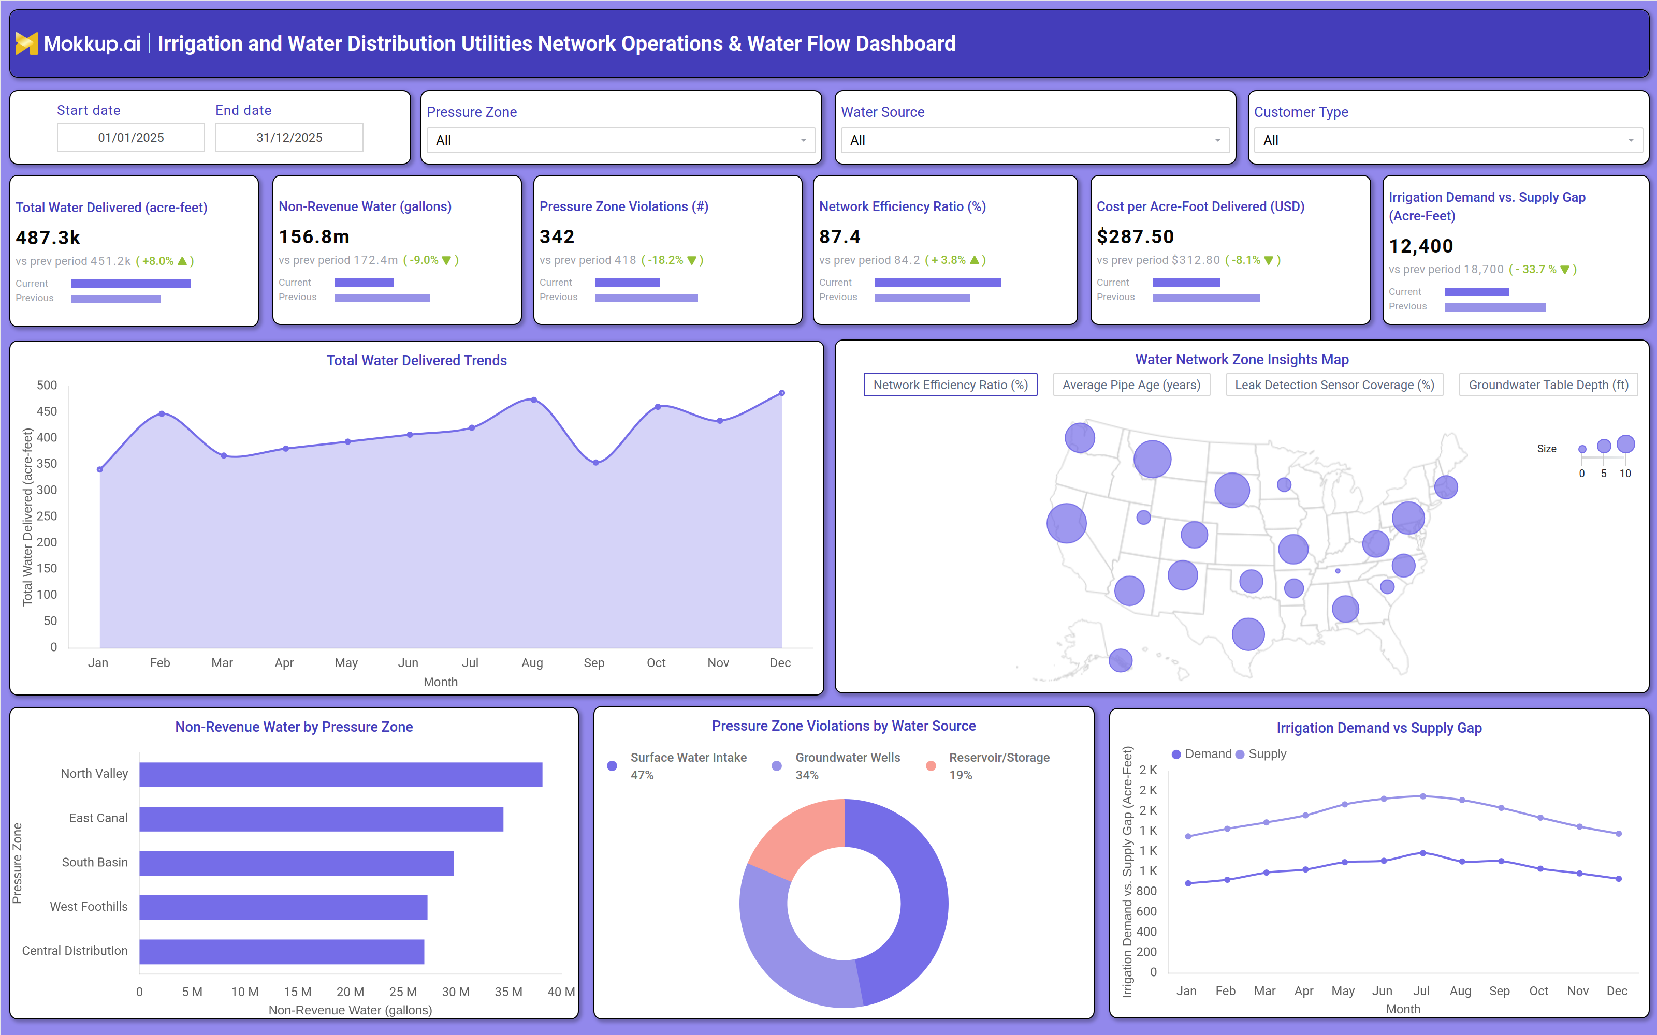
Task: Click the Customer Type dropdown arrow
Action: (x=1631, y=140)
